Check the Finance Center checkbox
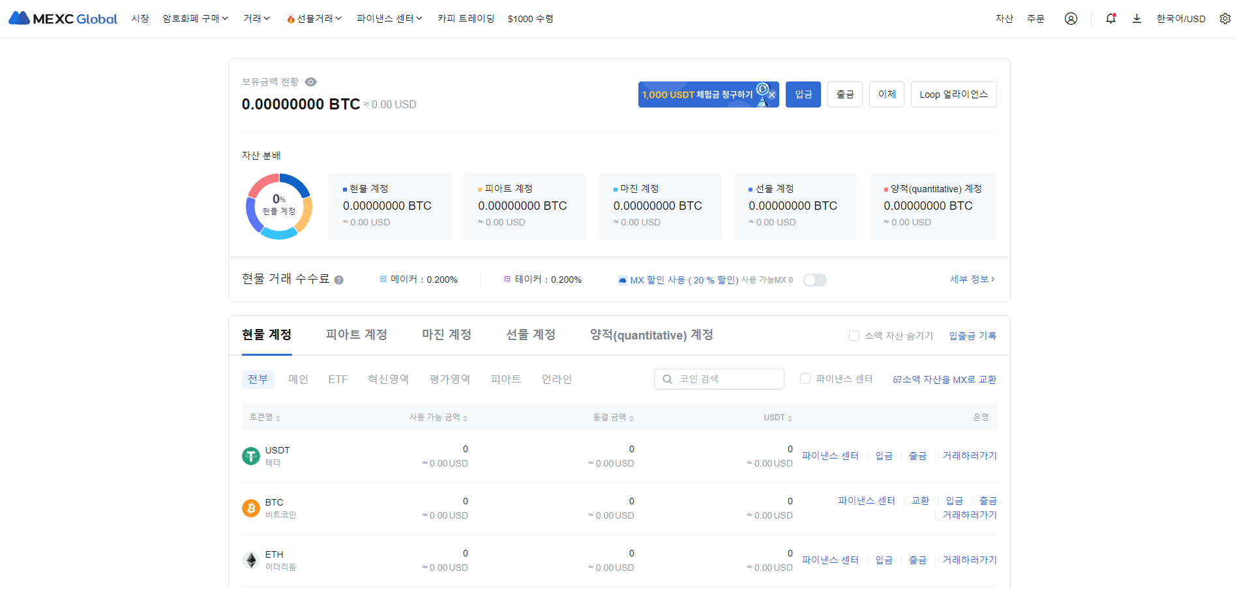Screen dimensions: 1235x589 point(805,379)
